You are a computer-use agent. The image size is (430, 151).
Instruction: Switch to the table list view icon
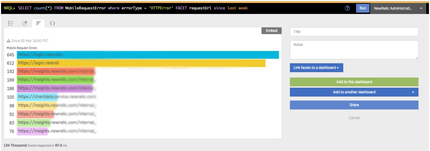tap(11, 23)
